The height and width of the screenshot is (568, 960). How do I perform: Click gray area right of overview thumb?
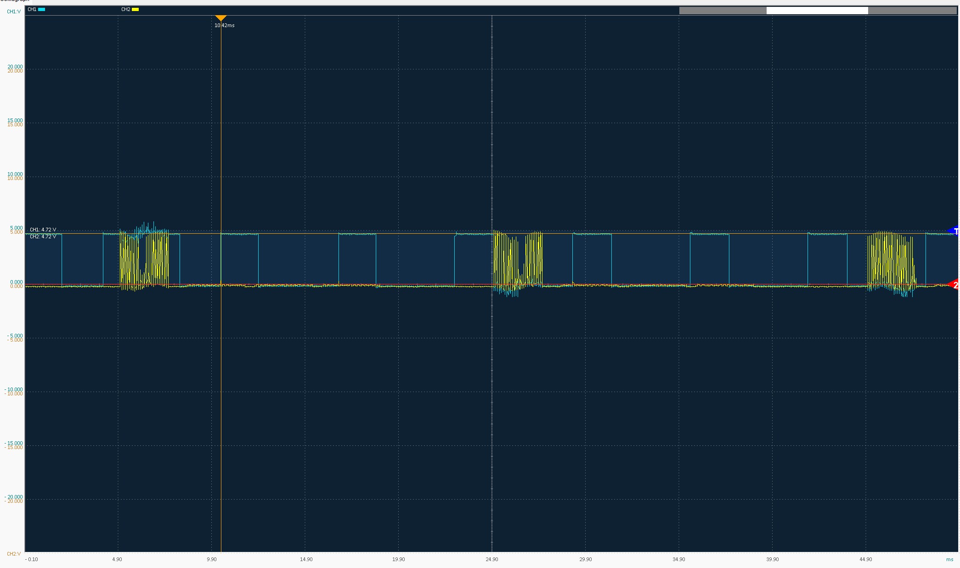click(911, 11)
